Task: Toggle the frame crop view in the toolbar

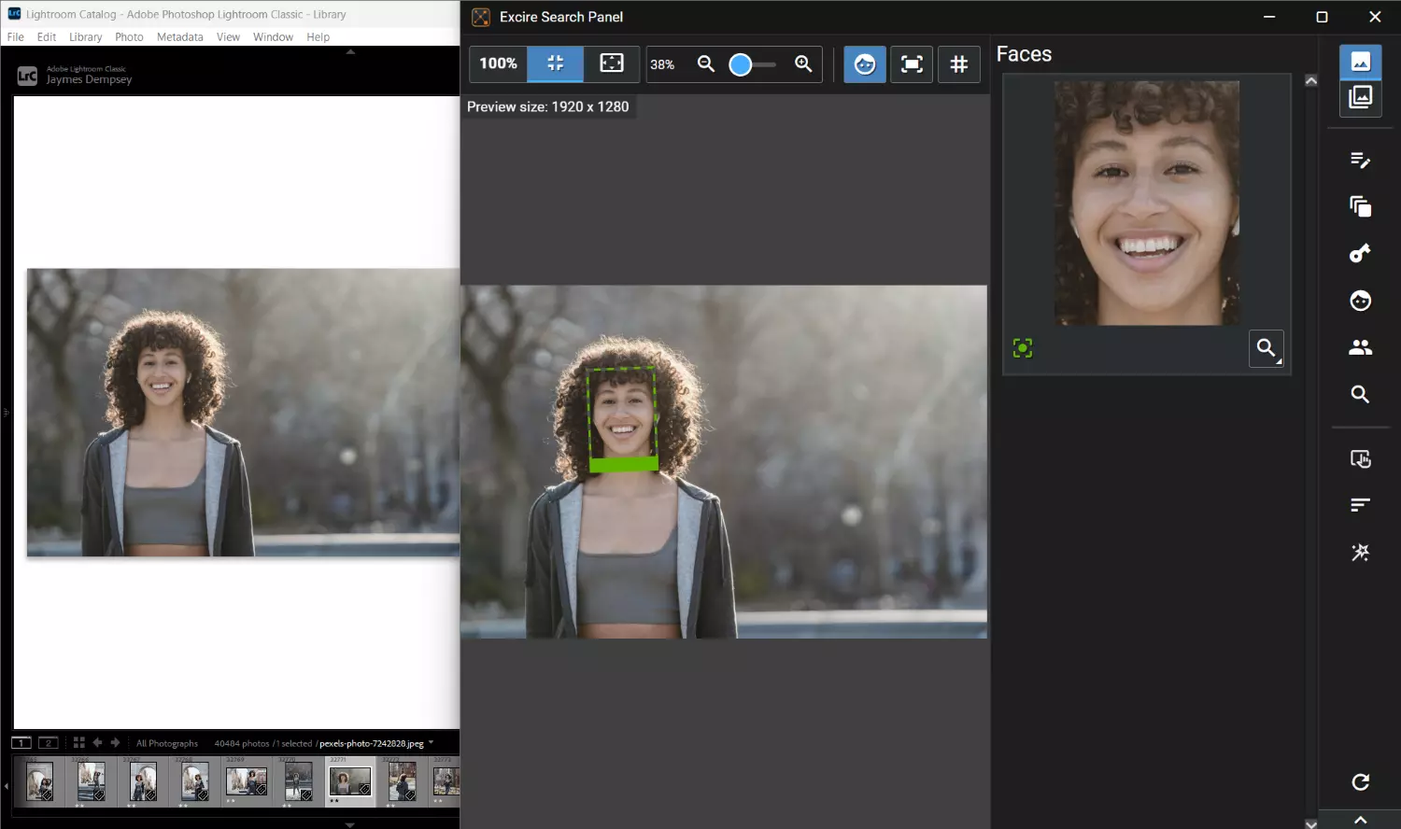Action: 911,64
